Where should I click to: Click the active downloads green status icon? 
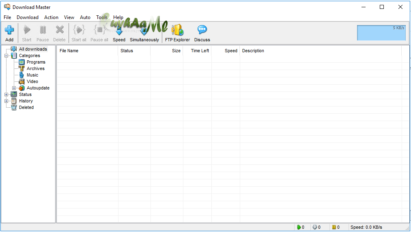pos(299,227)
